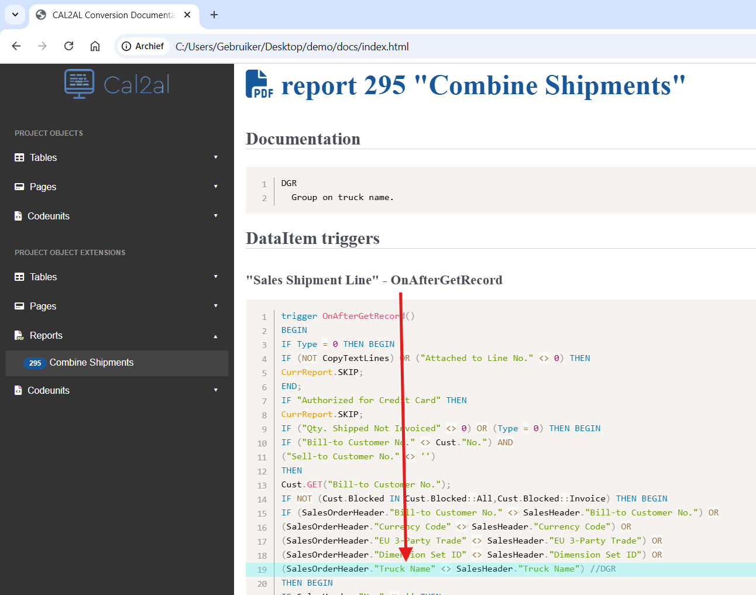756x595 pixels.
Task: Open a new browser tab
Action: pos(214,15)
